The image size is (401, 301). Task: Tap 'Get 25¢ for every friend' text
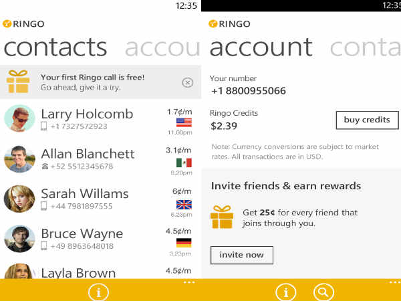[x=300, y=218]
